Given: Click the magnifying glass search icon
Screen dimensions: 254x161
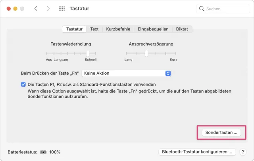Looking at the screenshot, I should pyautogui.click(x=202, y=9).
